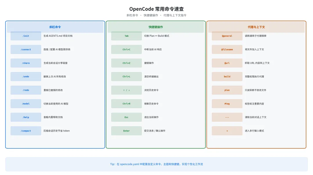Select the /share command chip
The height and width of the screenshot is (175, 313).
click(x=26, y=63)
